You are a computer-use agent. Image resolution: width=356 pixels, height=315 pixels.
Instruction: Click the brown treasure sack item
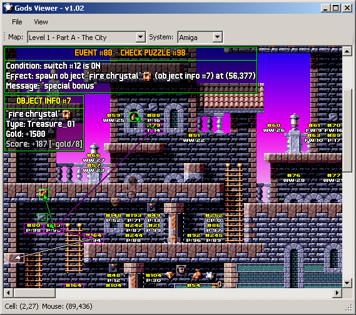pyautogui.click(x=197, y=274)
